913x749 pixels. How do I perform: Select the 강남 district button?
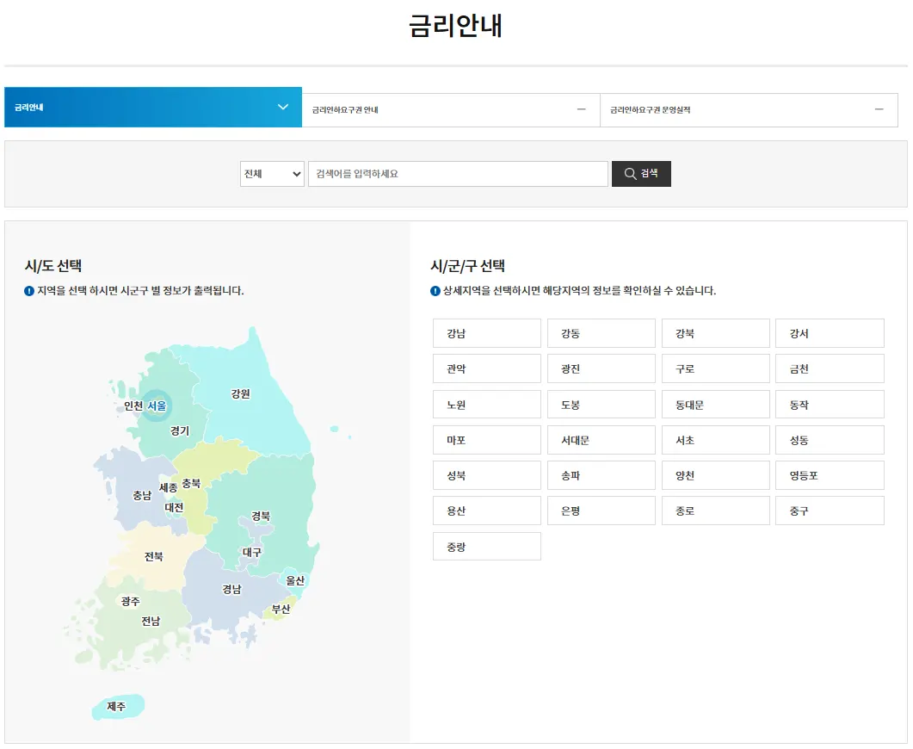point(486,333)
